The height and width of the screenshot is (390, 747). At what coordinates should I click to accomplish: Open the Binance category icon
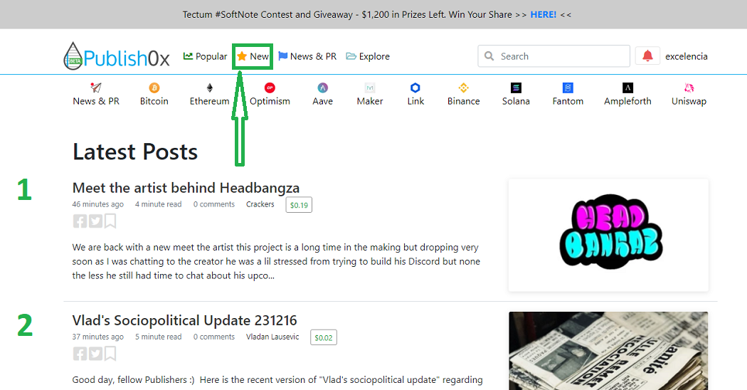pos(464,88)
